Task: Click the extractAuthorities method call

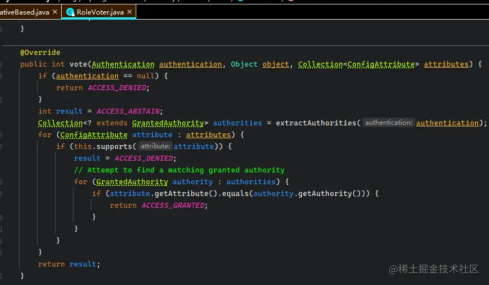Action: tap(316, 123)
